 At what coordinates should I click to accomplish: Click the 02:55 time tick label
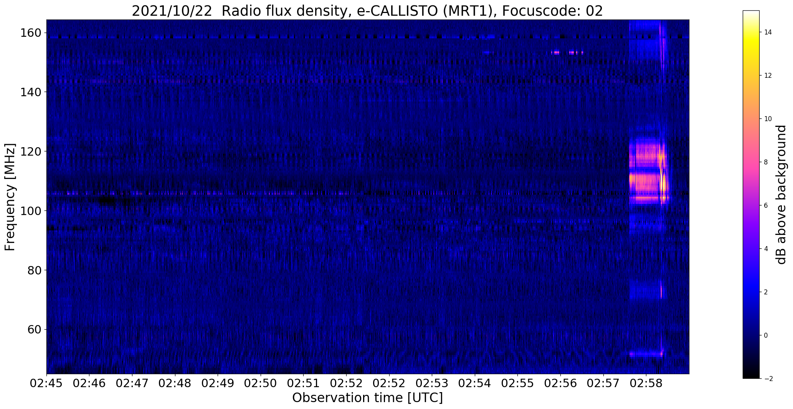pyautogui.click(x=517, y=384)
